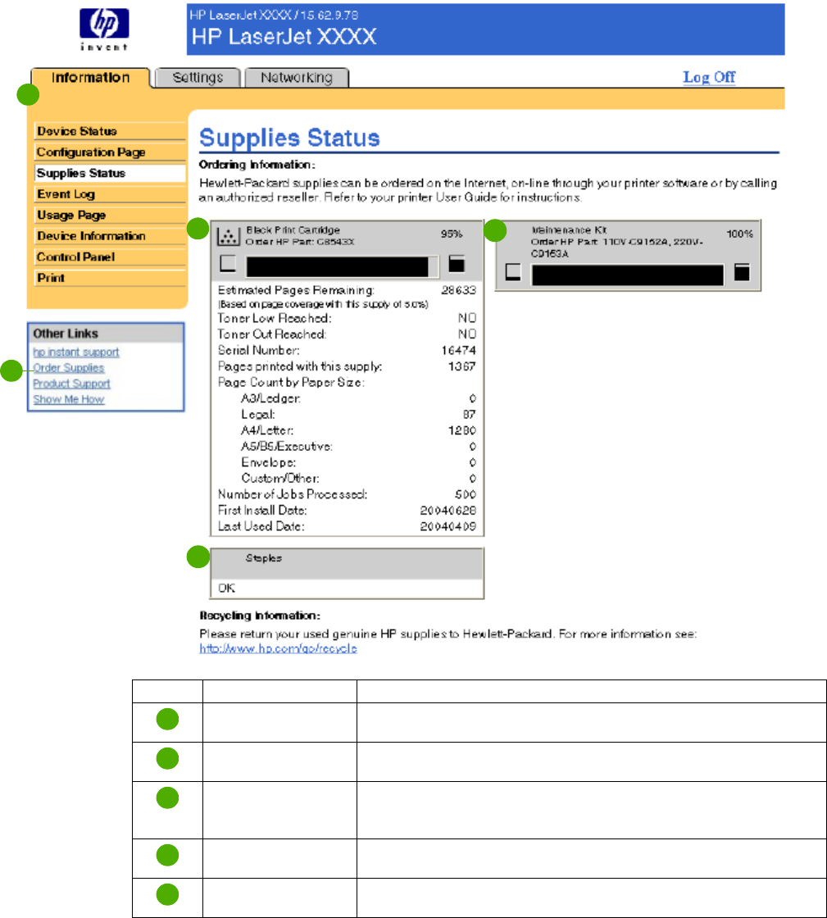Click the Toner Out Reached label
Screen dimensions: 827x918
click(272, 334)
